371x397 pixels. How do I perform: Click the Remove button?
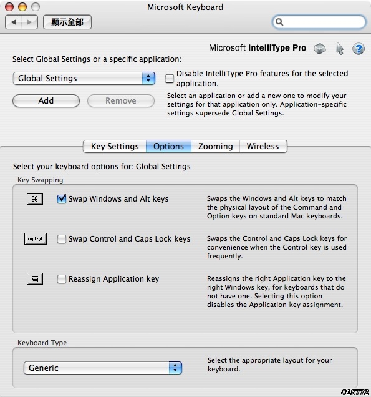121,100
